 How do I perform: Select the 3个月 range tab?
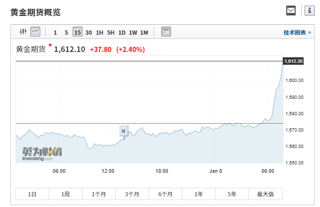(x=132, y=194)
